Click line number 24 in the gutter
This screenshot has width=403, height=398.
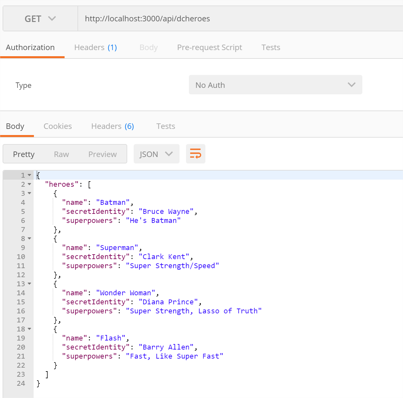[21, 383]
